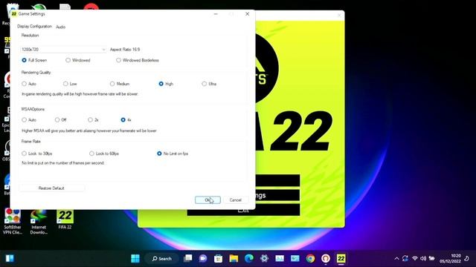Open Task View from the taskbar
476x267 pixels.
(188, 259)
